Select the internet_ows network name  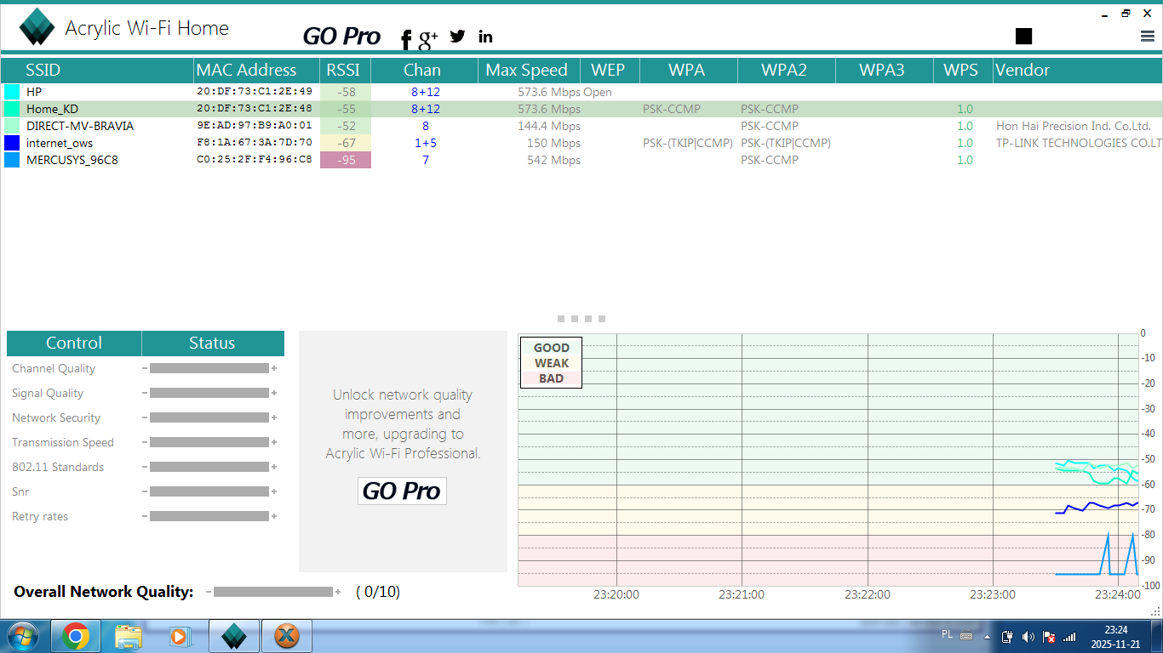click(60, 143)
